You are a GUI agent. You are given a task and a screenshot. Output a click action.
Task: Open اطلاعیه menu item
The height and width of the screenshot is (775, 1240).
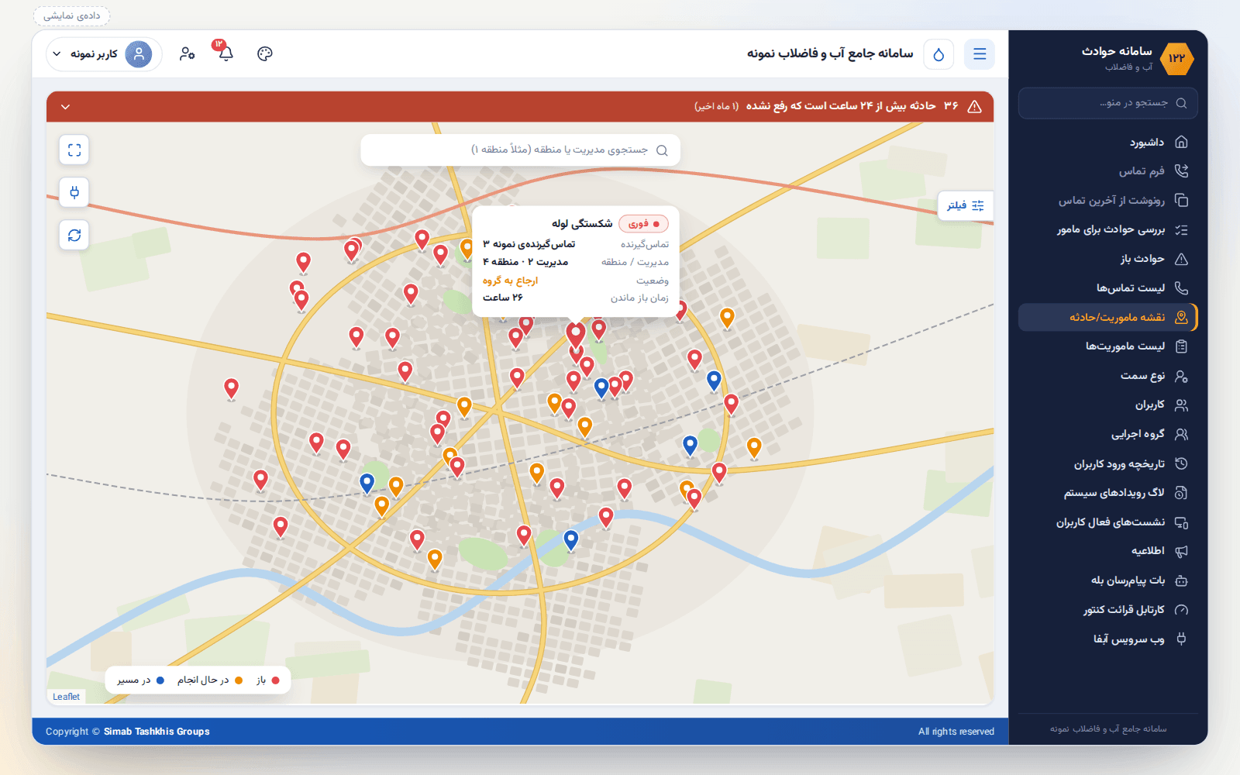point(1107,551)
